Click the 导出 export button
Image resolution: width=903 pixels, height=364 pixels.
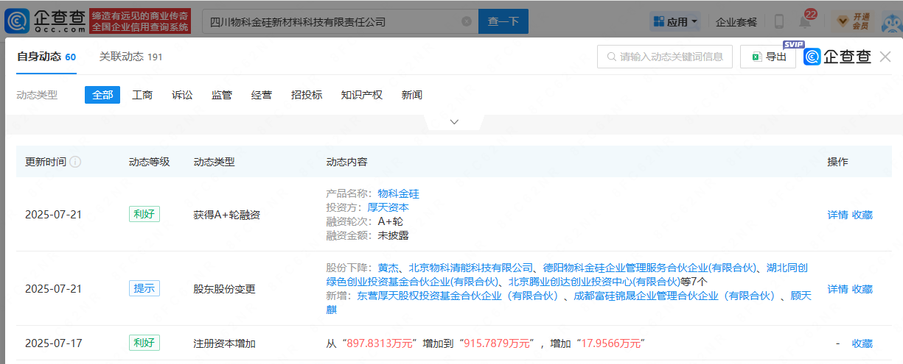point(768,57)
